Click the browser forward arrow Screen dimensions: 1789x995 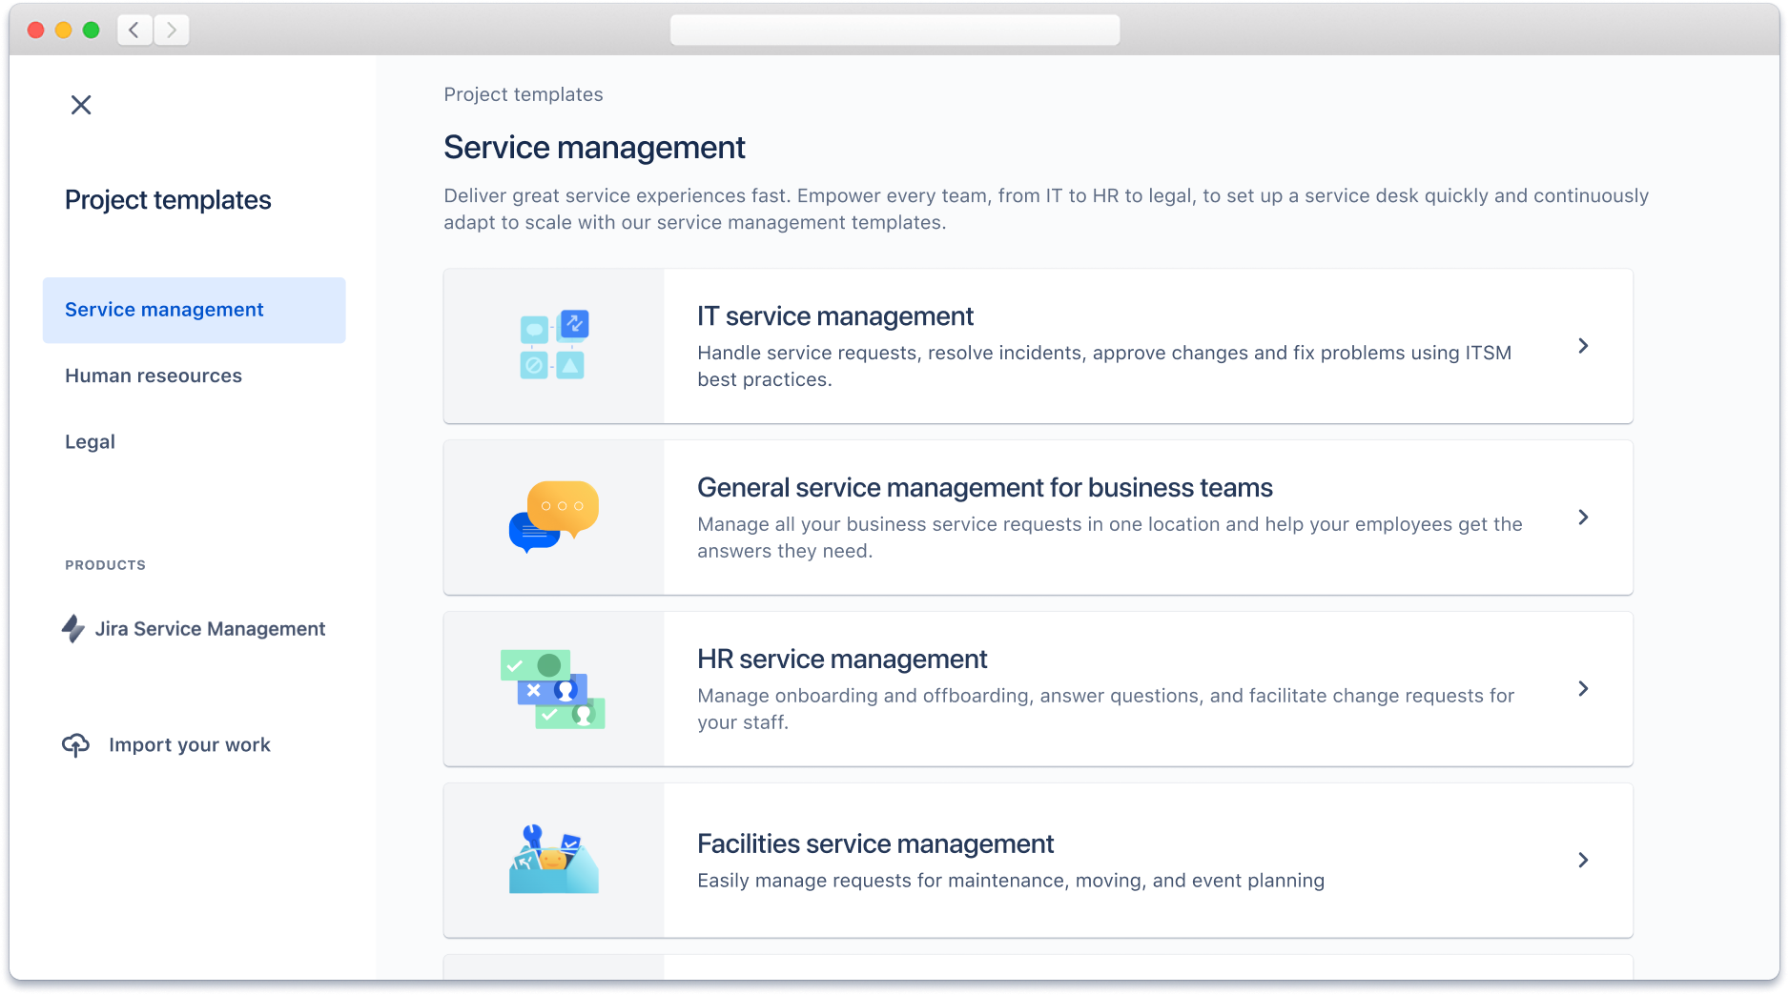pos(171,30)
